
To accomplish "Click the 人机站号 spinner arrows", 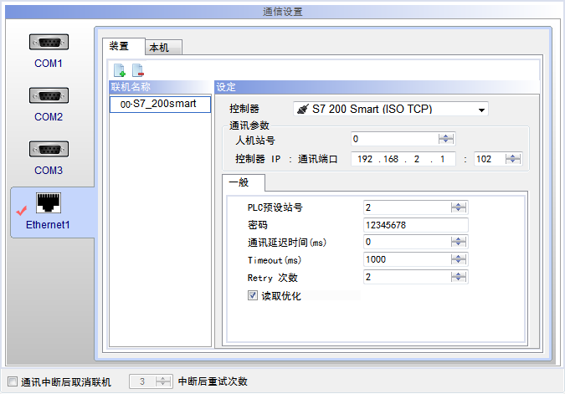I will pyautogui.click(x=447, y=139).
